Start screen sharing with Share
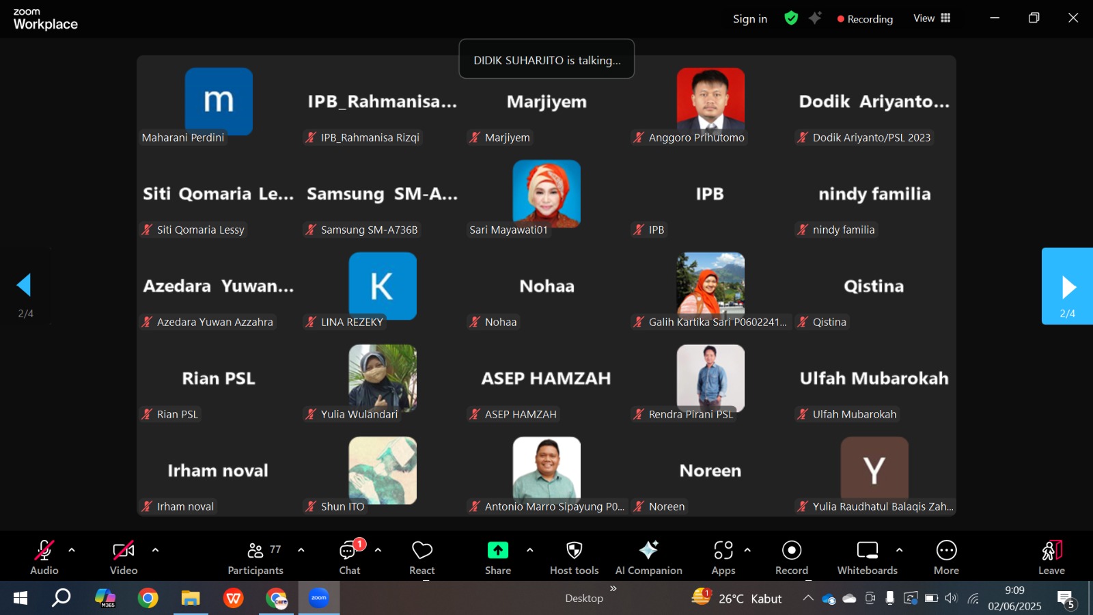This screenshot has width=1093, height=615. coord(497,556)
